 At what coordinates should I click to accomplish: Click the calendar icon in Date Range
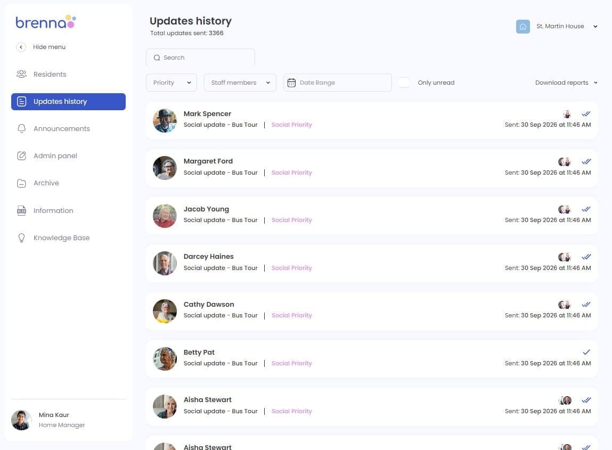click(291, 83)
